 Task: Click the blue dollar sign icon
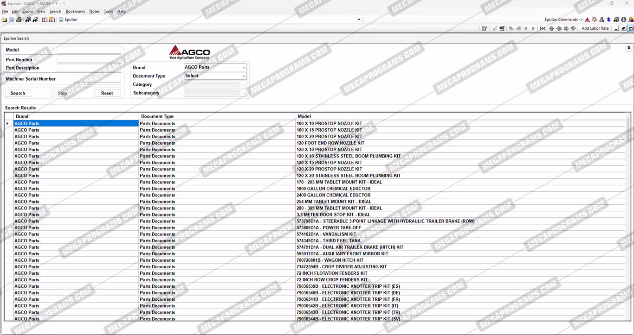[608, 19]
